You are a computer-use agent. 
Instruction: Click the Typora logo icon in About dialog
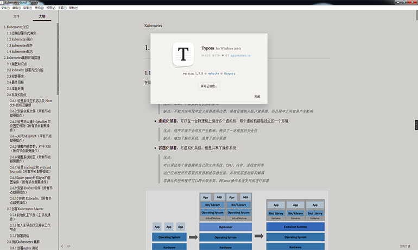(x=183, y=54)
